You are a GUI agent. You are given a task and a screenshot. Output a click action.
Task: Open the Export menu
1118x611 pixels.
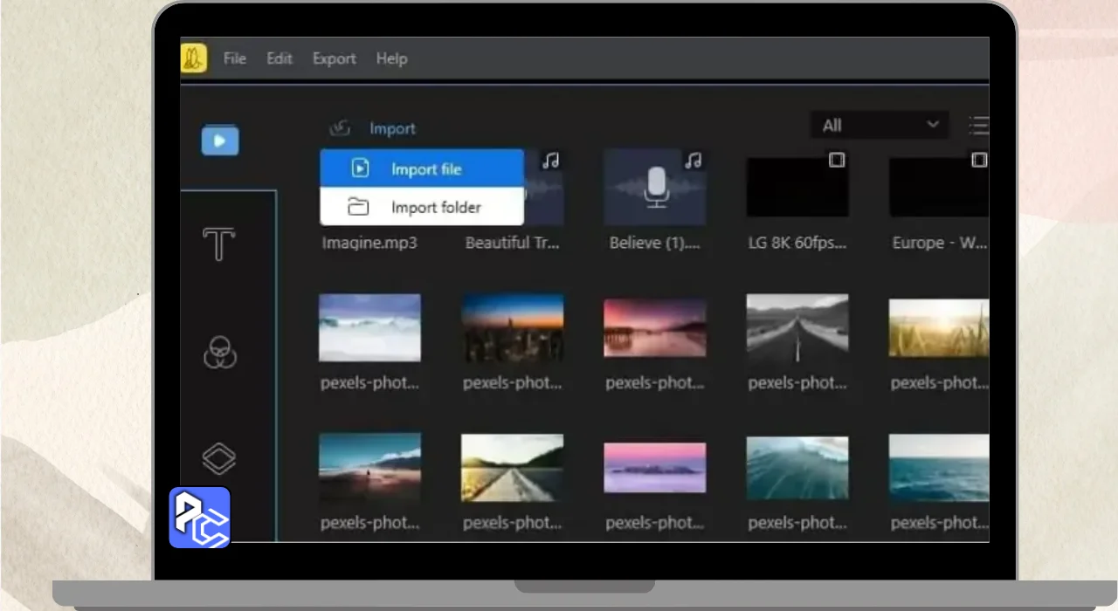pos(335,58)
